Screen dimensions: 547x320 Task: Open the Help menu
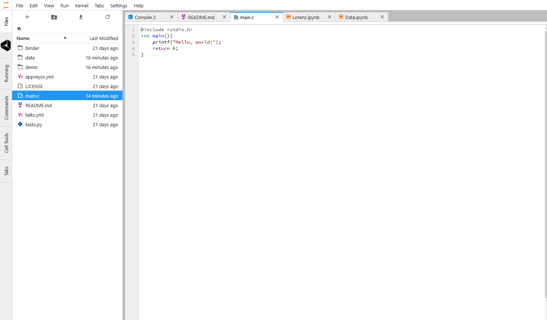click(x=139, y=6)
